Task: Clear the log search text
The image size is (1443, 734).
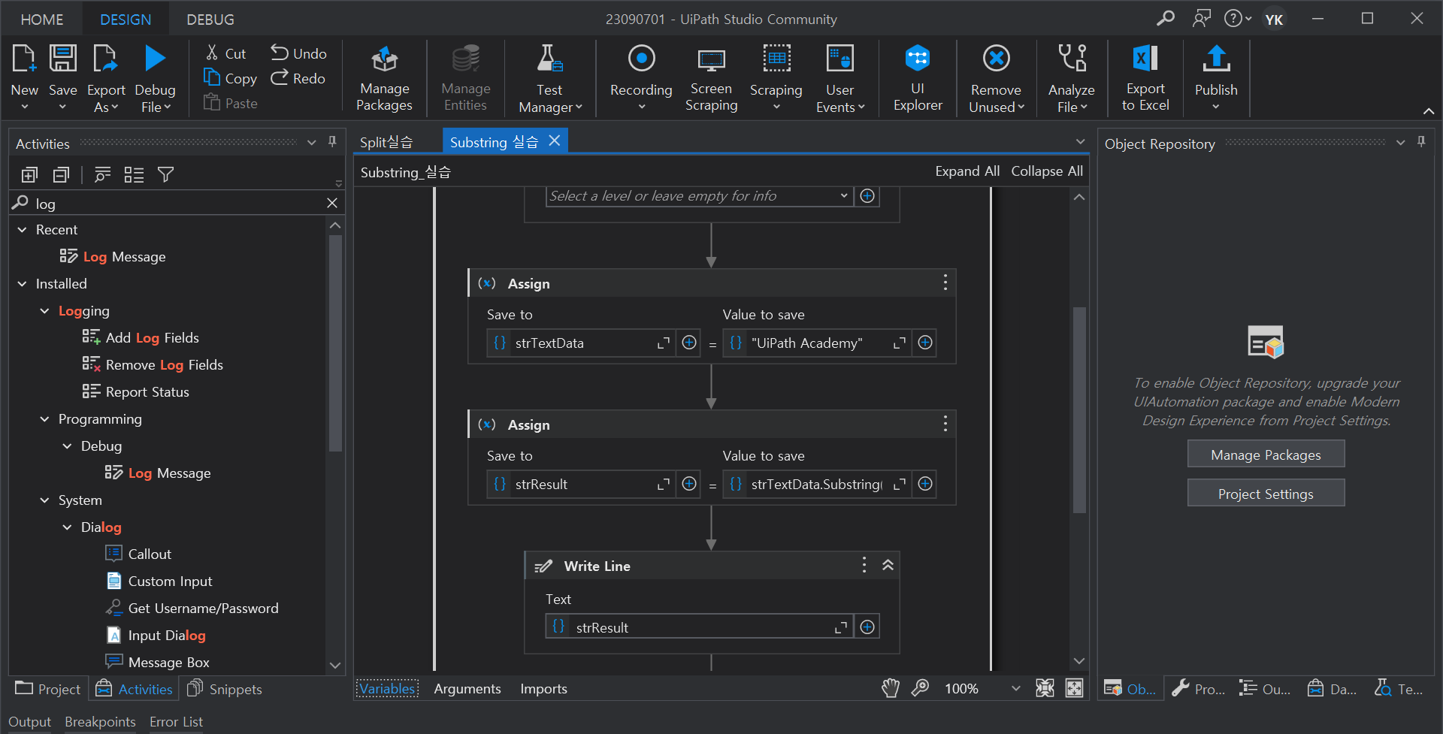Action: click(332, 203)
